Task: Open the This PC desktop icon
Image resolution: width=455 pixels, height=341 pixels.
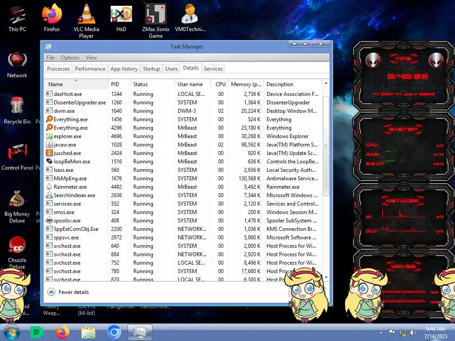Action: click(17, 19)
